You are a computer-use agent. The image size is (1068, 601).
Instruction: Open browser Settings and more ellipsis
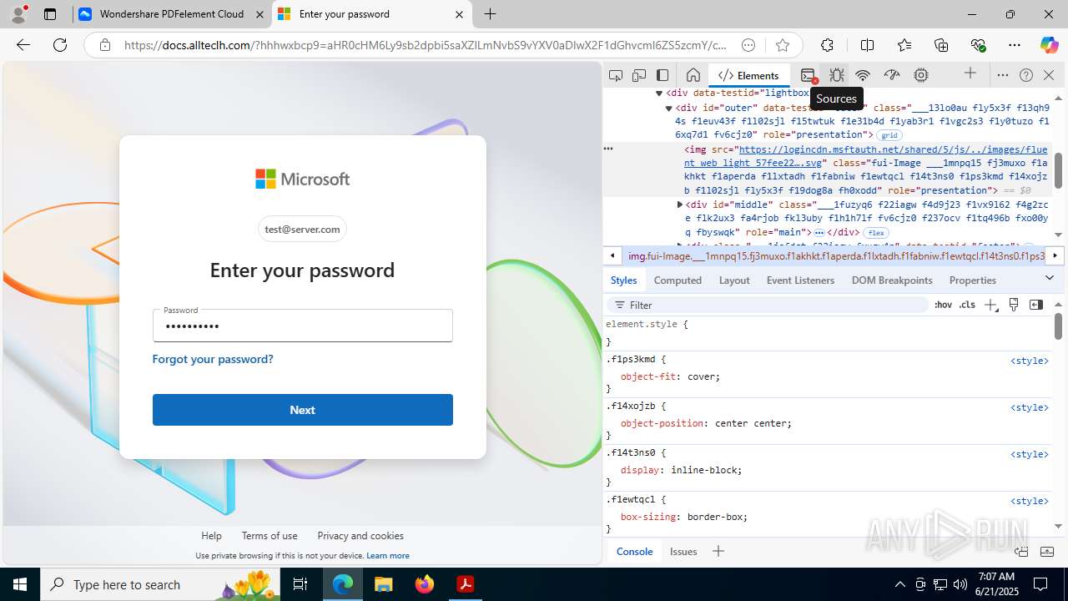[1015, 45]
